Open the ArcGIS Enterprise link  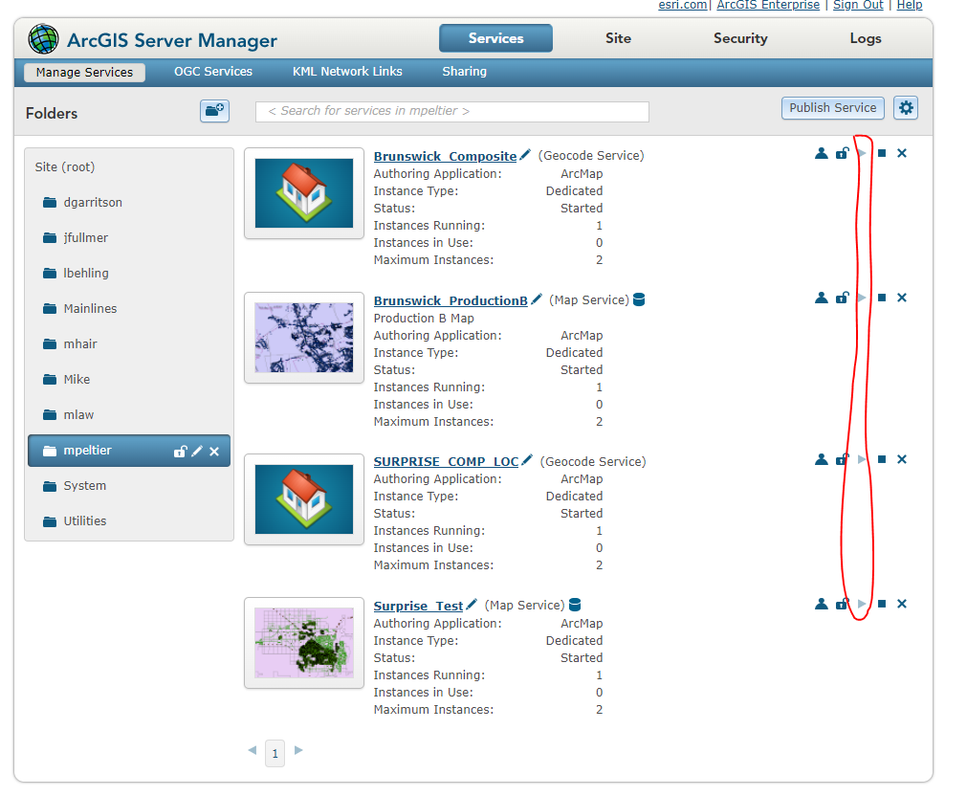[768, 5]
